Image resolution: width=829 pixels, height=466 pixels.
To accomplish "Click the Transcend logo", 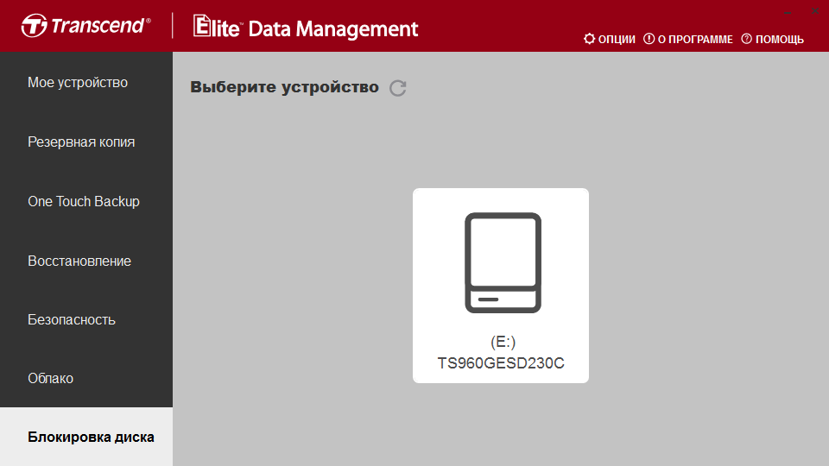I will 85,25.
